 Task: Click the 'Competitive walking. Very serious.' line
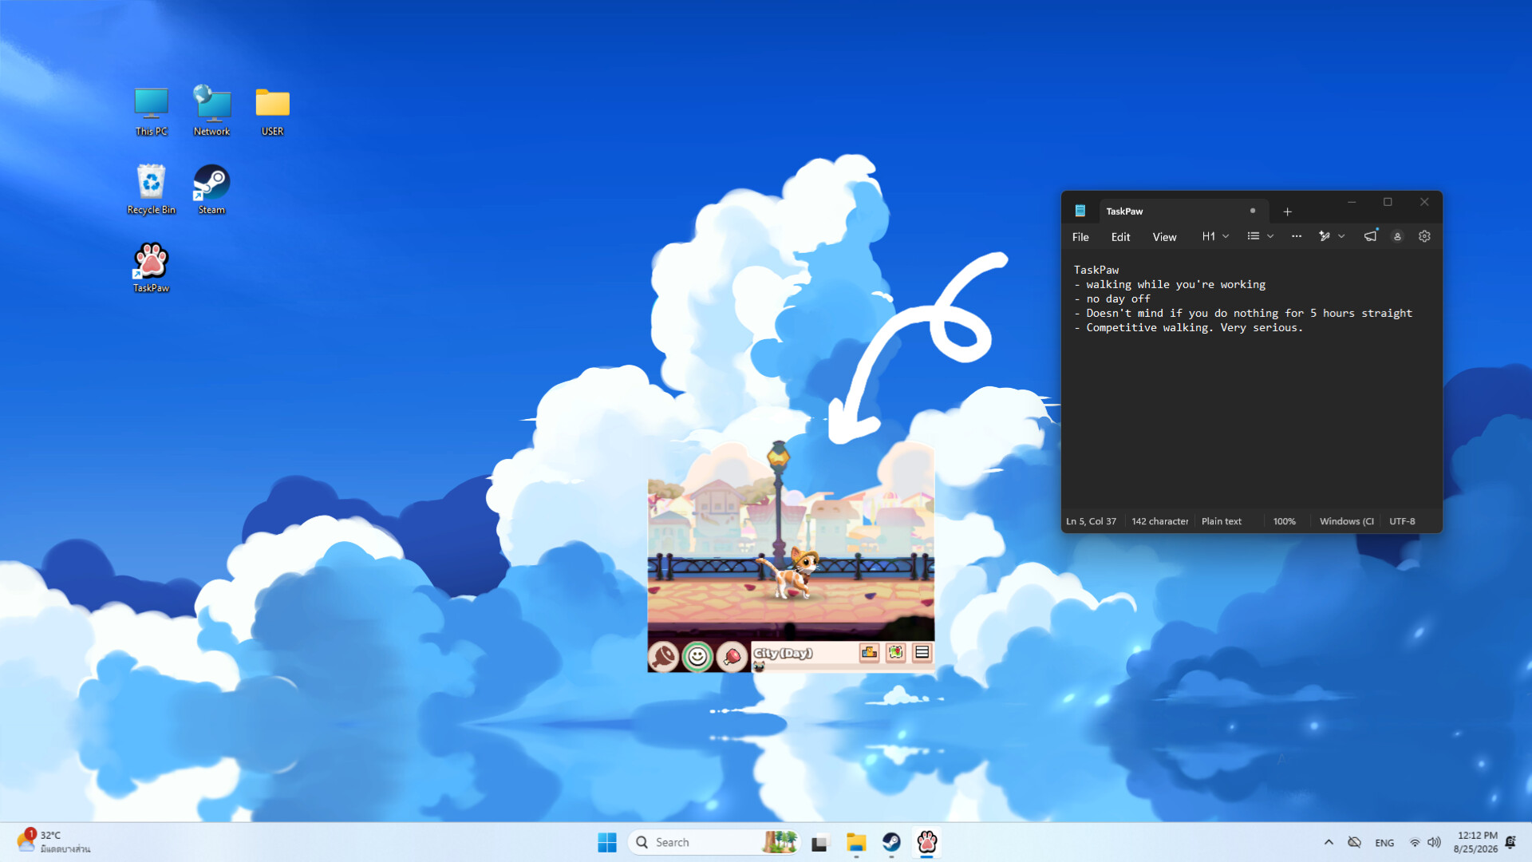pyautogui.click(x=1187, y=327)
